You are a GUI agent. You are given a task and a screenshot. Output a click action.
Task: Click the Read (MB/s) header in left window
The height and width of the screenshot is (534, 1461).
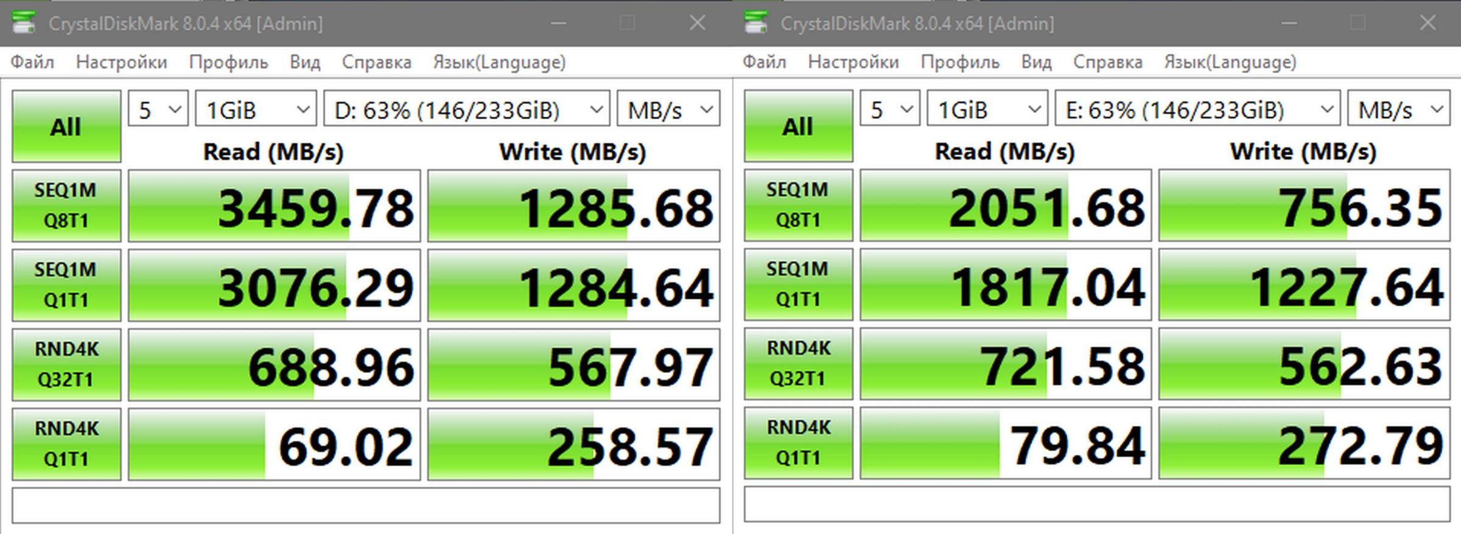click(x=273, y=151)
